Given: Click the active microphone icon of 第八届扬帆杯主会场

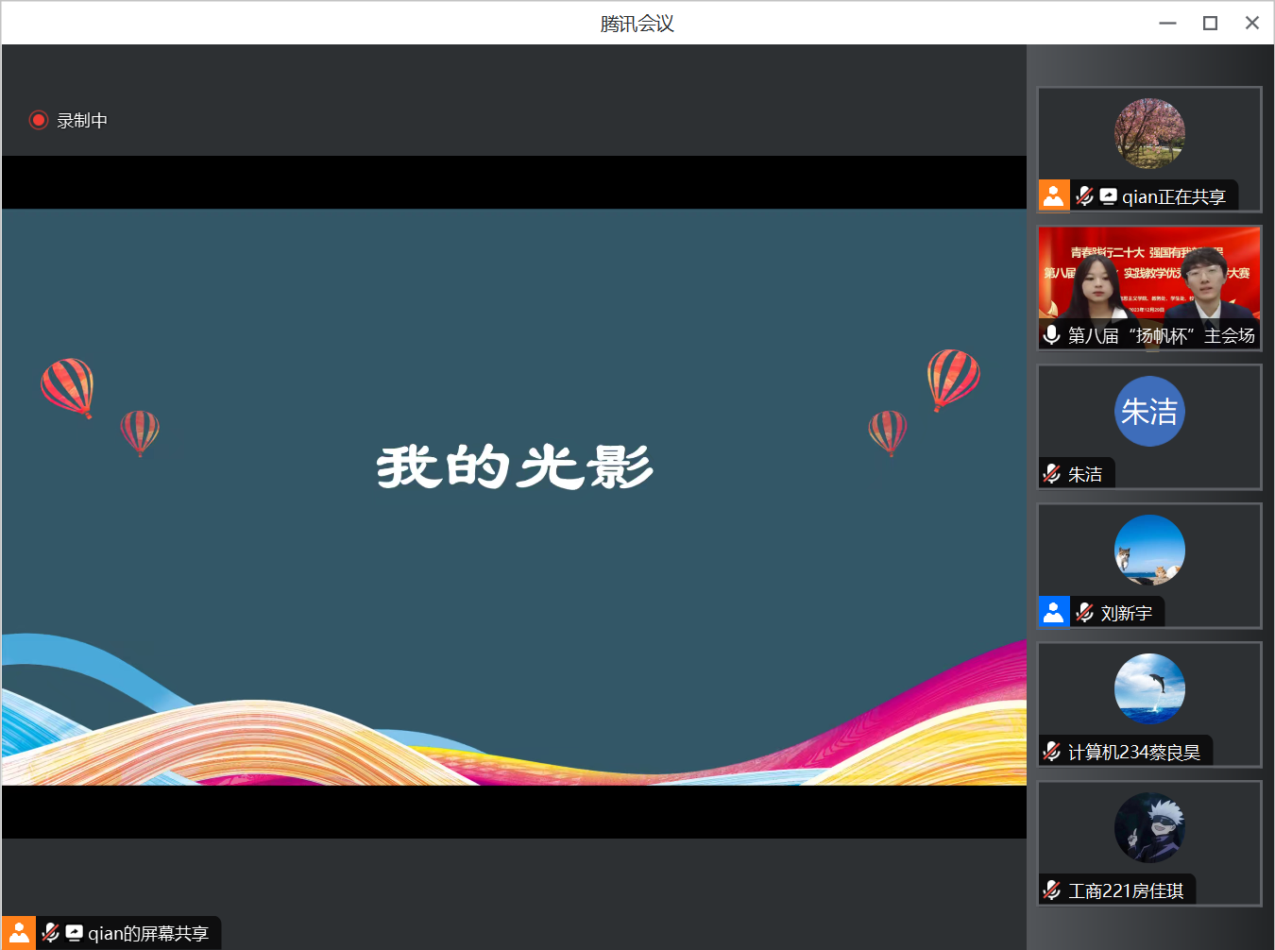Looking at the screenshot, I should point(1051,334).
